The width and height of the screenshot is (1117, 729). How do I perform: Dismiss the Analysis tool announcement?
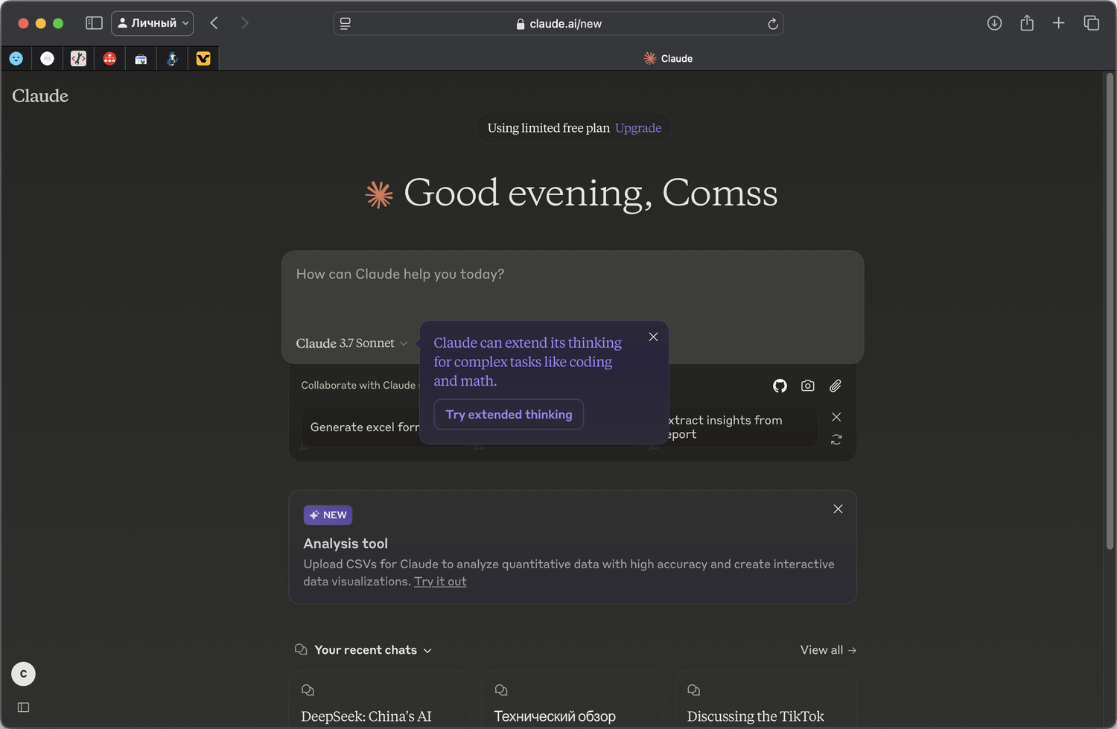[838, 509]
